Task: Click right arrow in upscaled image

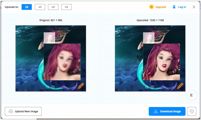Action: pos(152,87)
